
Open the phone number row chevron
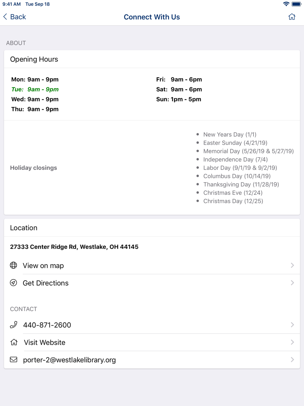292,325
